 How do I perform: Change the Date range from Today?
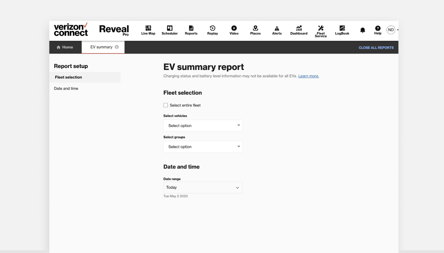[203, 187]
